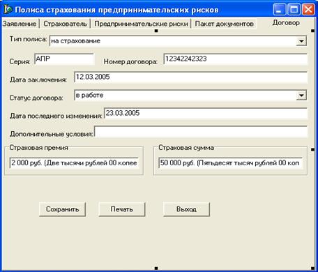The image size is (318, 272).
Task: Click the Страховая сумма value field
Action: (x=230, y=163)
